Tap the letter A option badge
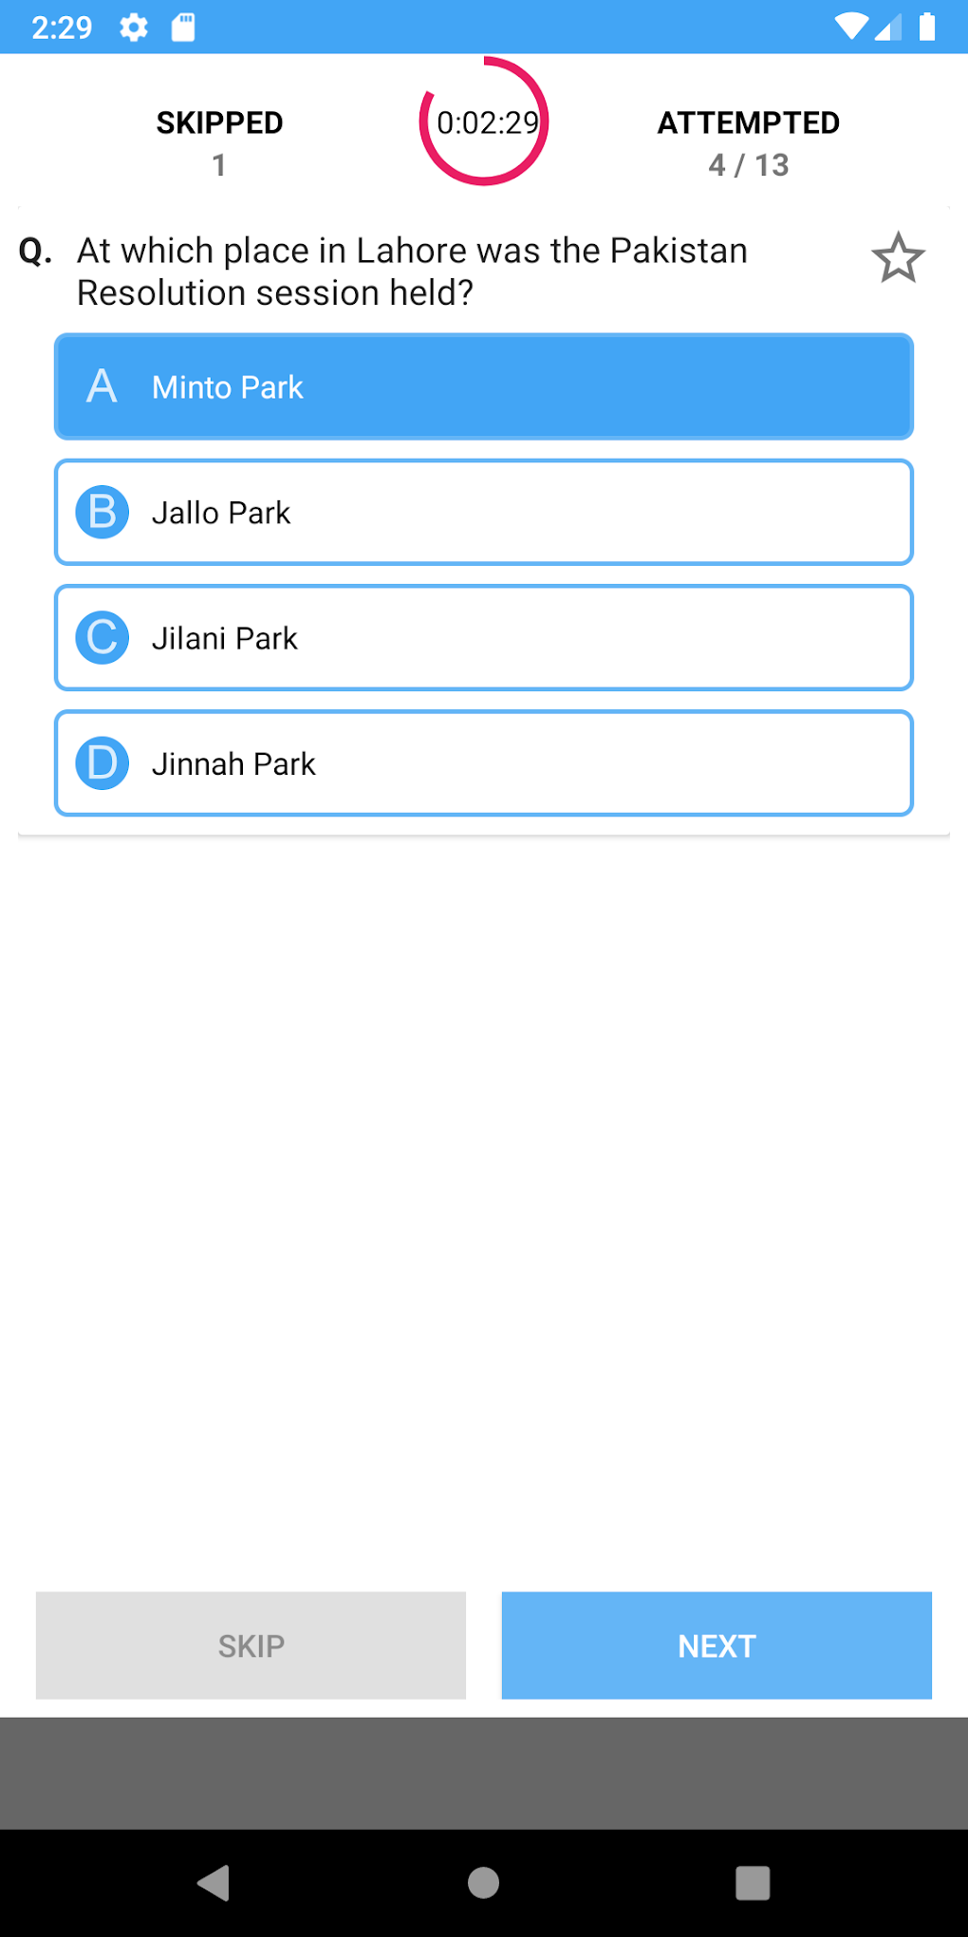 (x=102, y=387)
